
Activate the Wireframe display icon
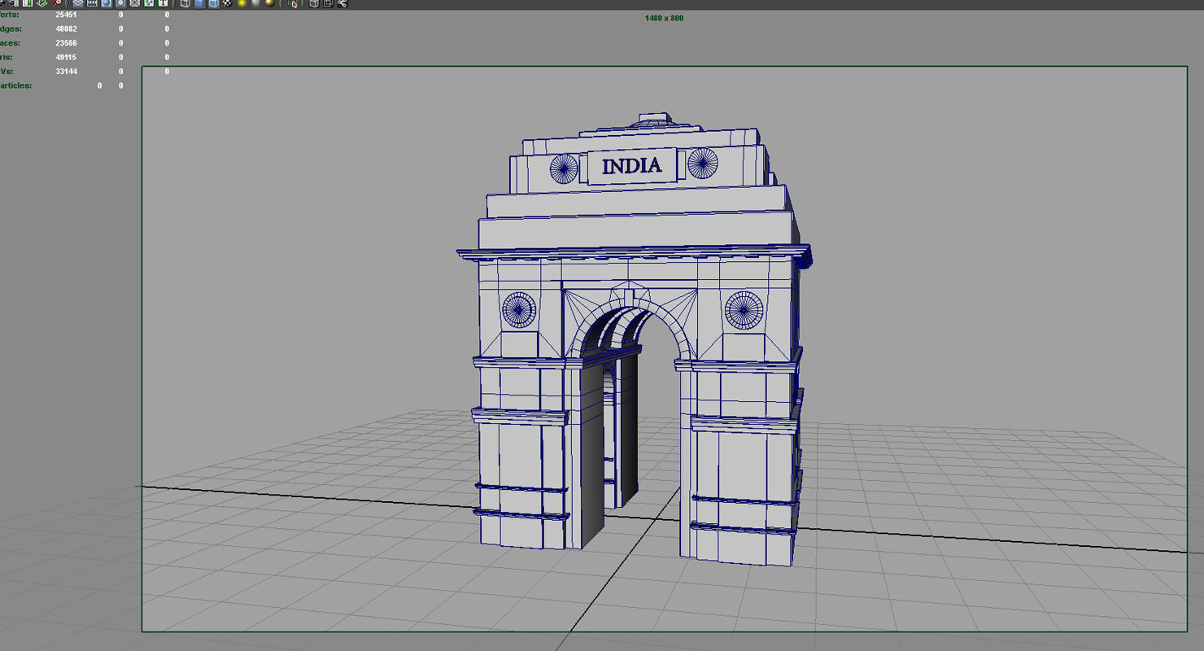(x=185, y=4)
